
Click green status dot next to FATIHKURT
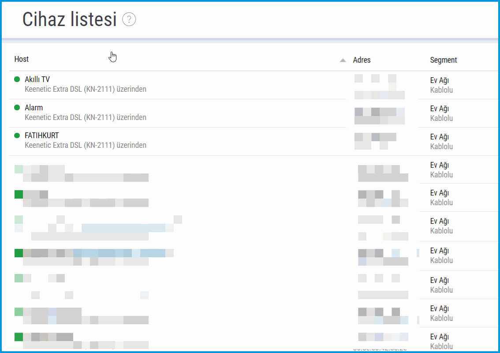(x=17, y=135)
